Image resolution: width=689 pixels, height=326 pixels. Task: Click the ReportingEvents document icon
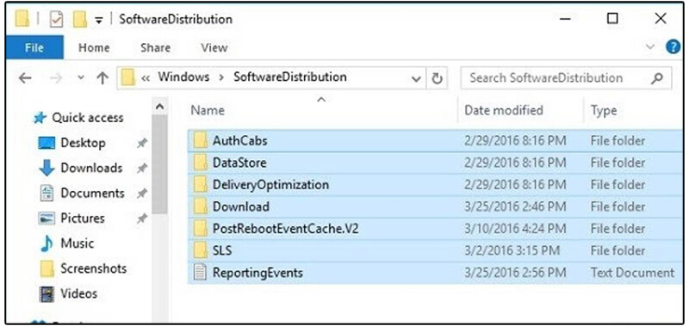coord(201,273)
